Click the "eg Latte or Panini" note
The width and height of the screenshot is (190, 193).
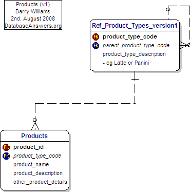pos(126,63)
